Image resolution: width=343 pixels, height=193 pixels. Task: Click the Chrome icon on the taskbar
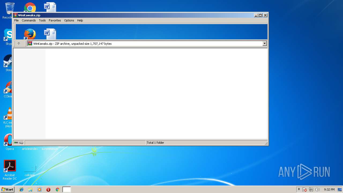[x=57, y=190]
